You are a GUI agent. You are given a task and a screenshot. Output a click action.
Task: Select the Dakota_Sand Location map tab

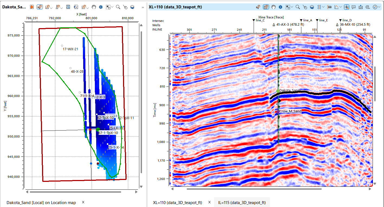(x=41, y=202)
